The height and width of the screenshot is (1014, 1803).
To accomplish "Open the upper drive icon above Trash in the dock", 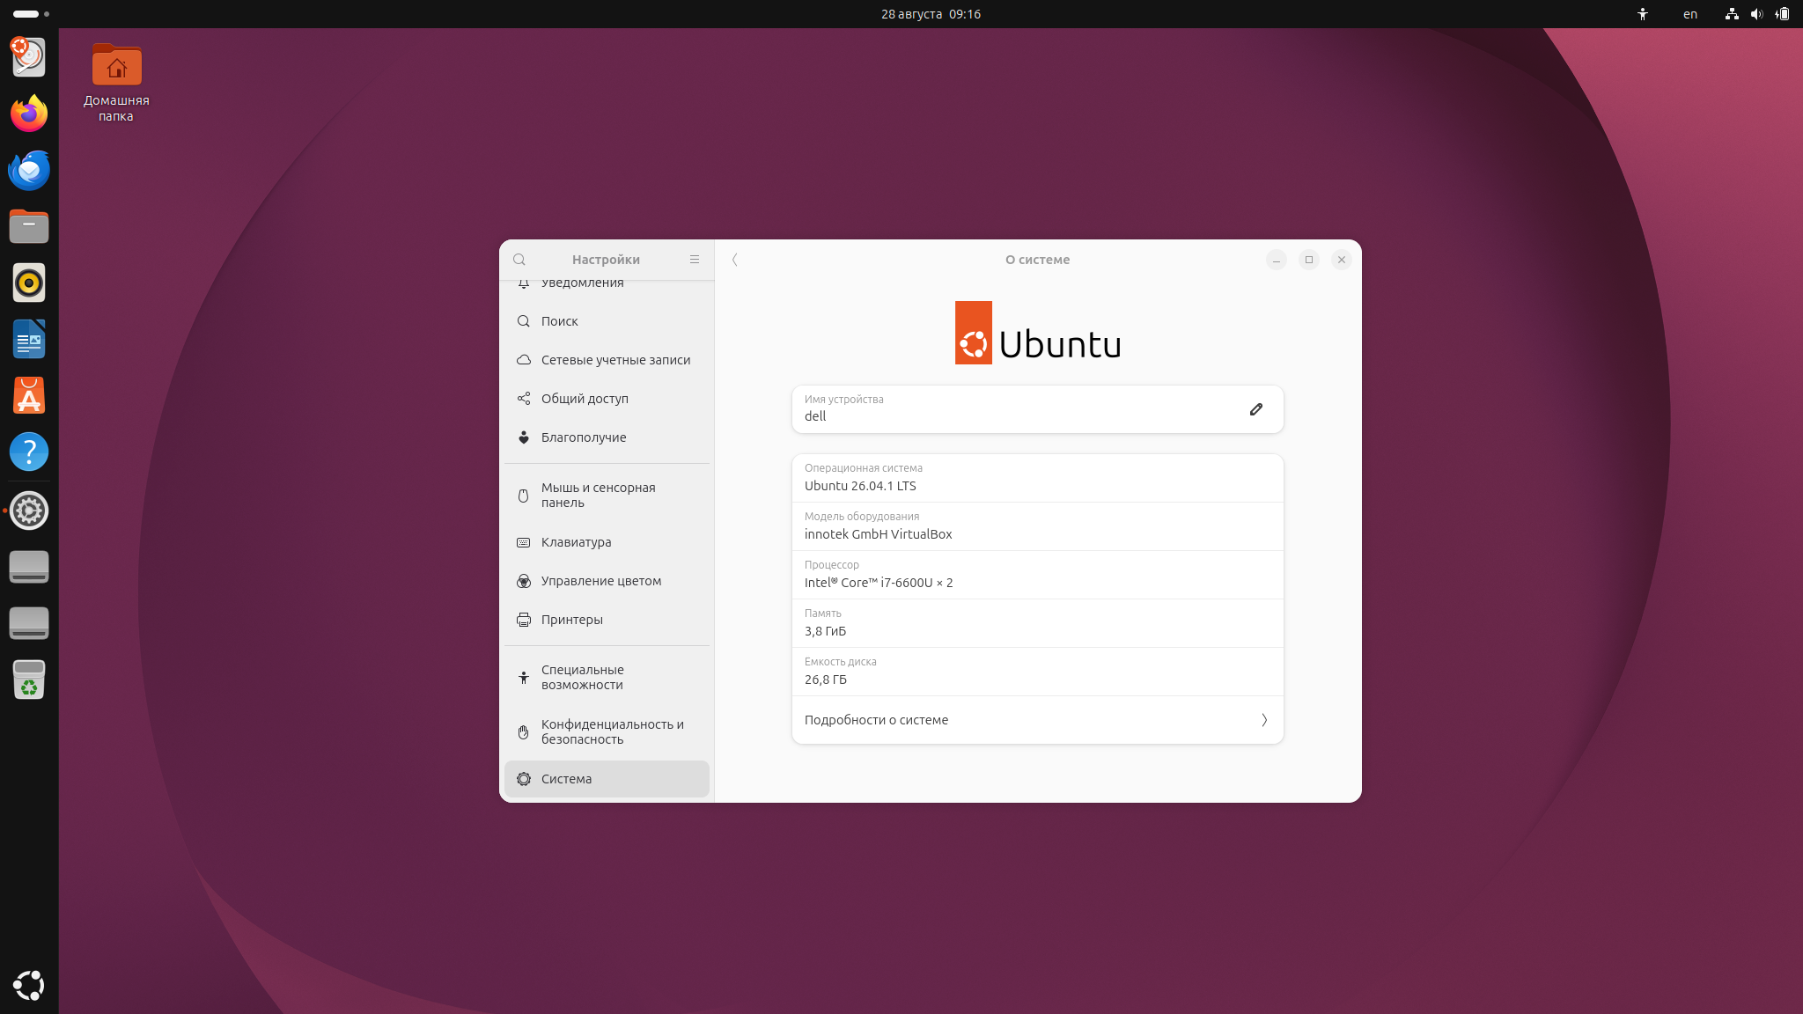I will coord(29,567).
